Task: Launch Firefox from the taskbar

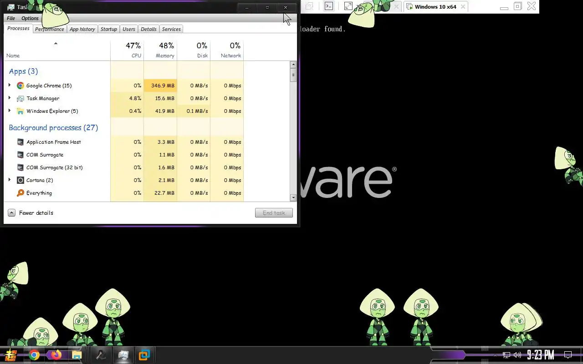Action: click(56, 355)
